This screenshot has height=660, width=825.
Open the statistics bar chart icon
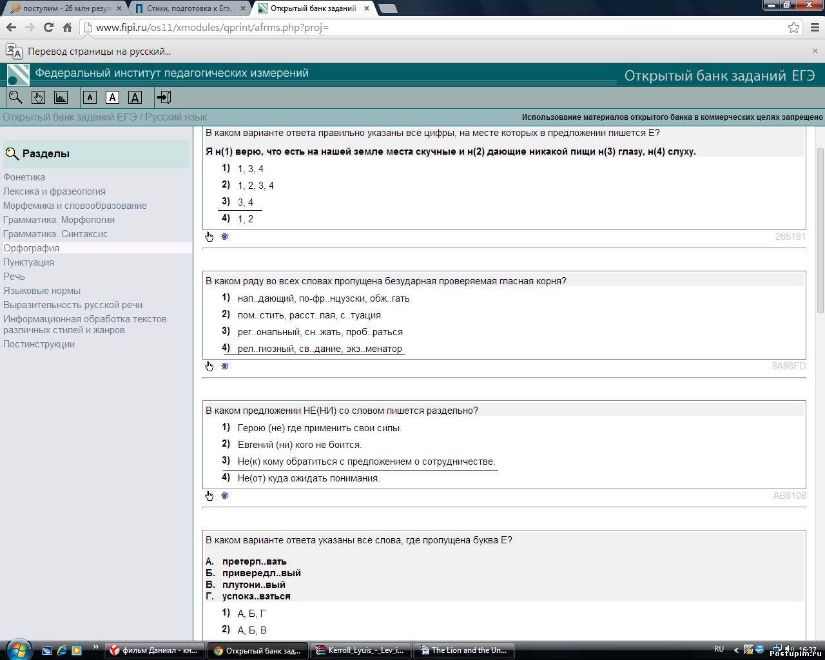pyautogui.click(x=61, y=97)
